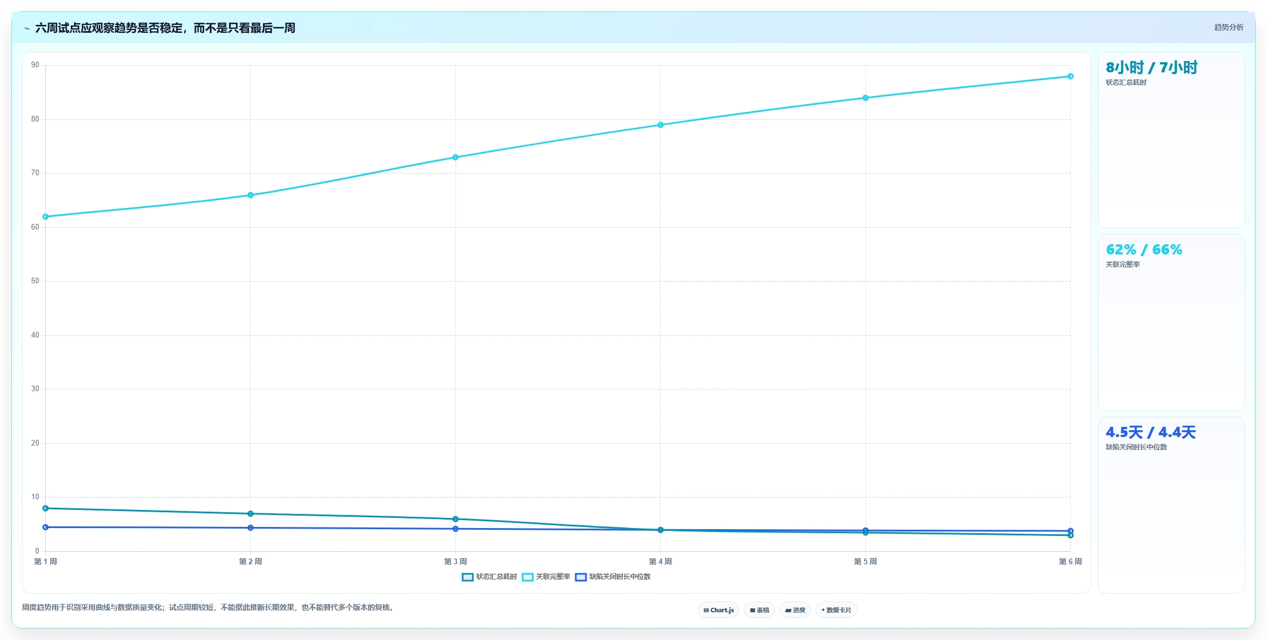Image resolution: width=1267 pixels, height=640 pixels.
Task: Click the 进度 chip in the footer
Action: pyautogui.click(x=795, y=610)
